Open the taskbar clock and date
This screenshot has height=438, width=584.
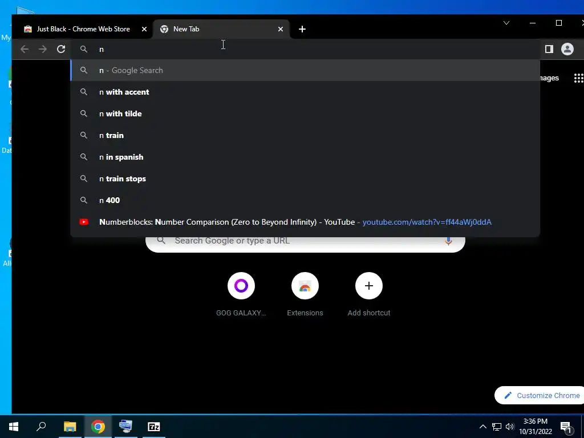[x=536, y=427]
